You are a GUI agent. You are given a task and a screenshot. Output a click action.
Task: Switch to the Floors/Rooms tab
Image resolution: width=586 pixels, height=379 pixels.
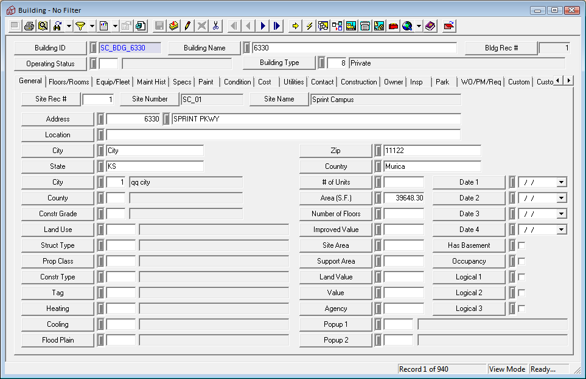tap(69, 82)
